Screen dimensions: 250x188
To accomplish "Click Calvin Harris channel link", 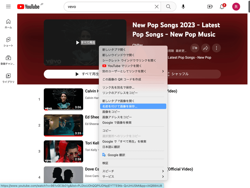I will click(92, 98).
